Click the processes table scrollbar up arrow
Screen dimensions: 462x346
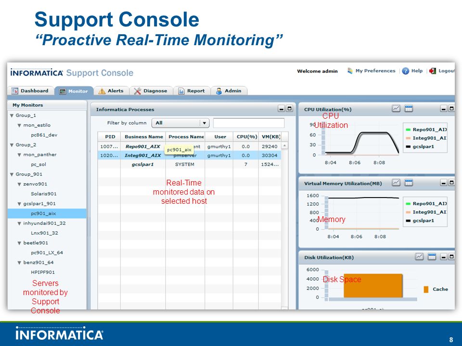284,145
